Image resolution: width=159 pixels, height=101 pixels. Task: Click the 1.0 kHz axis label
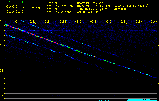2,45
